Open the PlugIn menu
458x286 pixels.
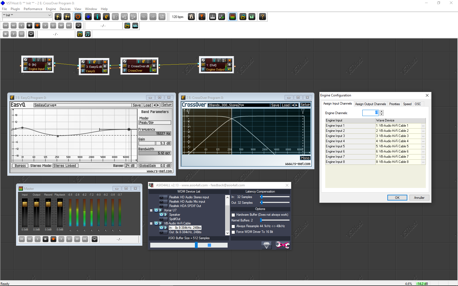[15, 9]
